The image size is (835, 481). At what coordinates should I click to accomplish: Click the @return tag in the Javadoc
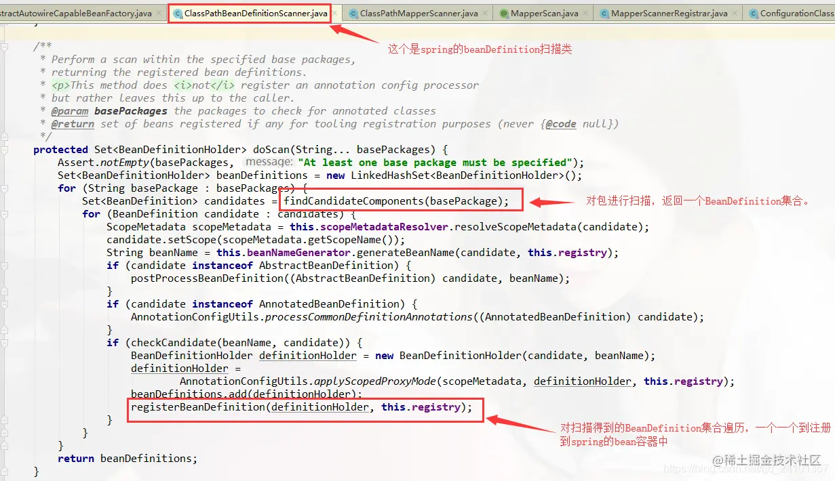[x=73, y=124]
